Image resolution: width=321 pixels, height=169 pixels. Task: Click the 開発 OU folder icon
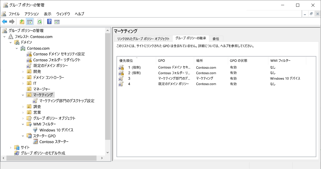[x=29, y=72]
